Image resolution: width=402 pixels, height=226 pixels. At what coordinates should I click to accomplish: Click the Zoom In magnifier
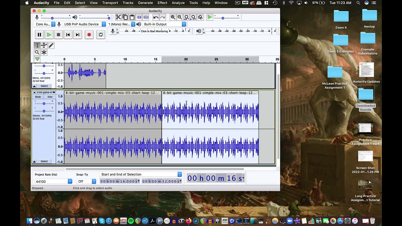coord(173,17)
